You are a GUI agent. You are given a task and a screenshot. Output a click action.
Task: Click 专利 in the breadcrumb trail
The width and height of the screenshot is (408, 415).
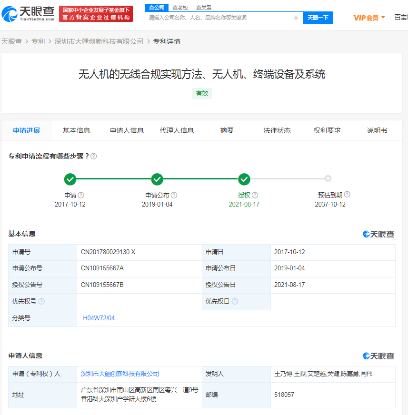click(x=38, y=41)
